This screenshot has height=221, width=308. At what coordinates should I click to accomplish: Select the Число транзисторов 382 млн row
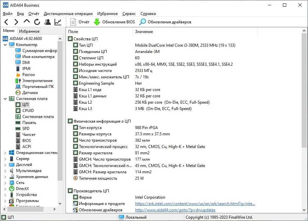click(x=111, y=140)
